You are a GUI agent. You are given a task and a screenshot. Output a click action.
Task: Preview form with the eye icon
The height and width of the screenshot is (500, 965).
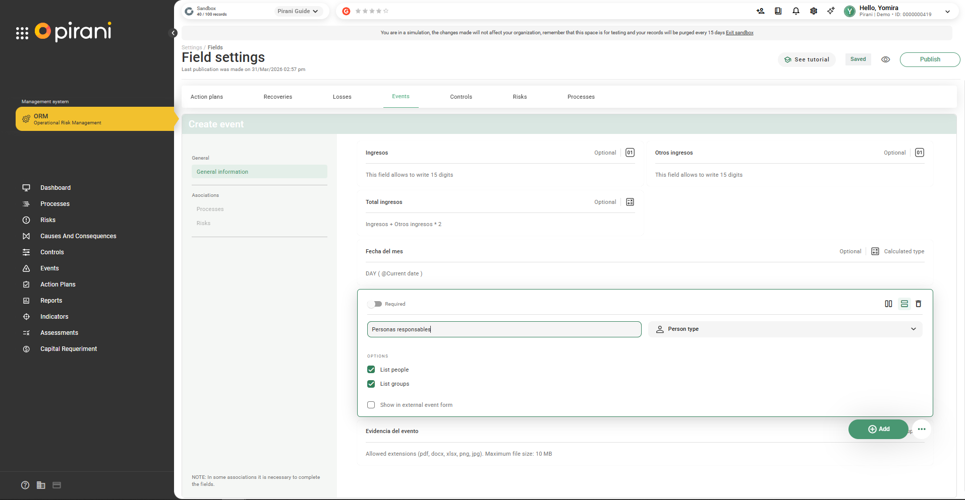(885, 59)
